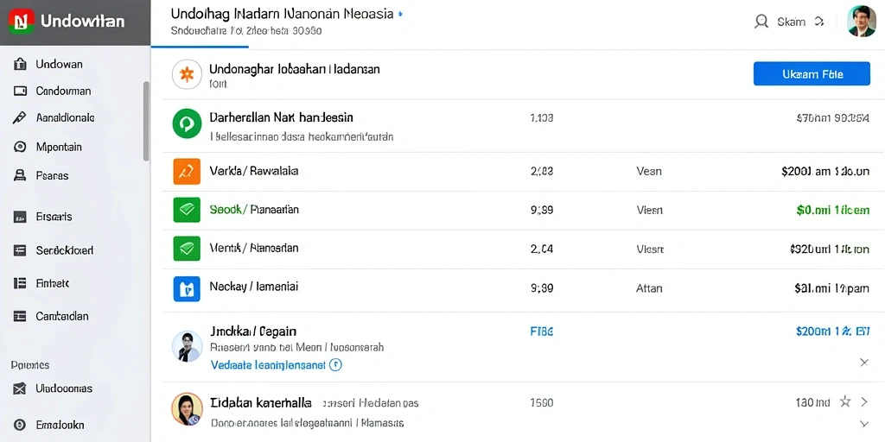Open the user profile avatar

(x=862, y=22)
